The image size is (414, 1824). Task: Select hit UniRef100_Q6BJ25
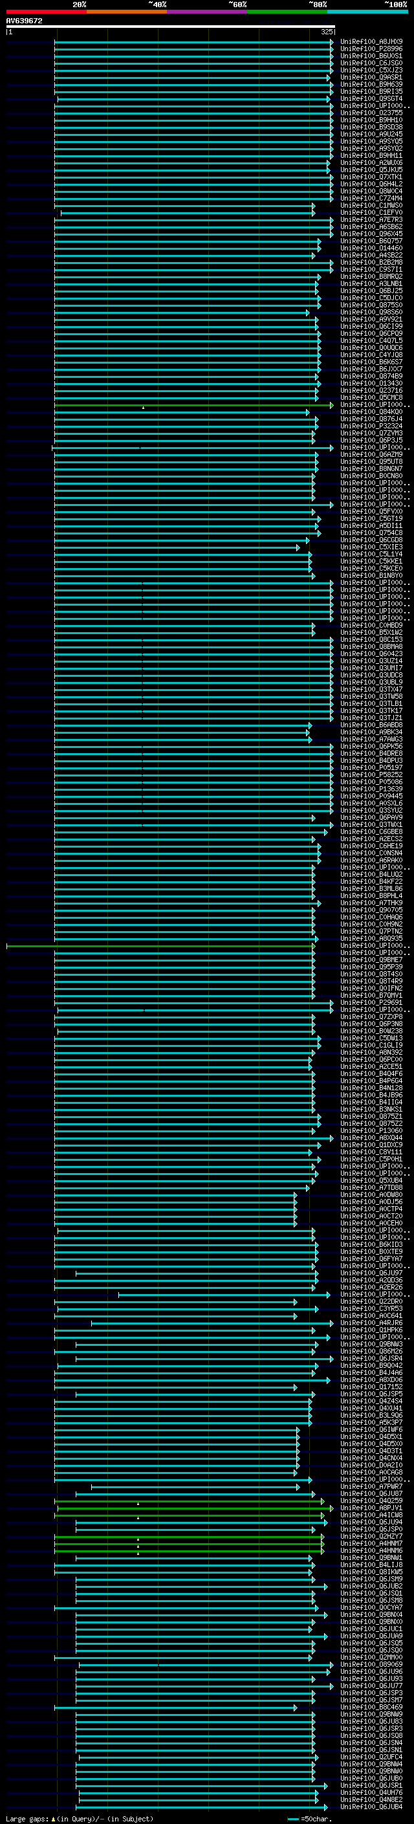tap(371, 291)
